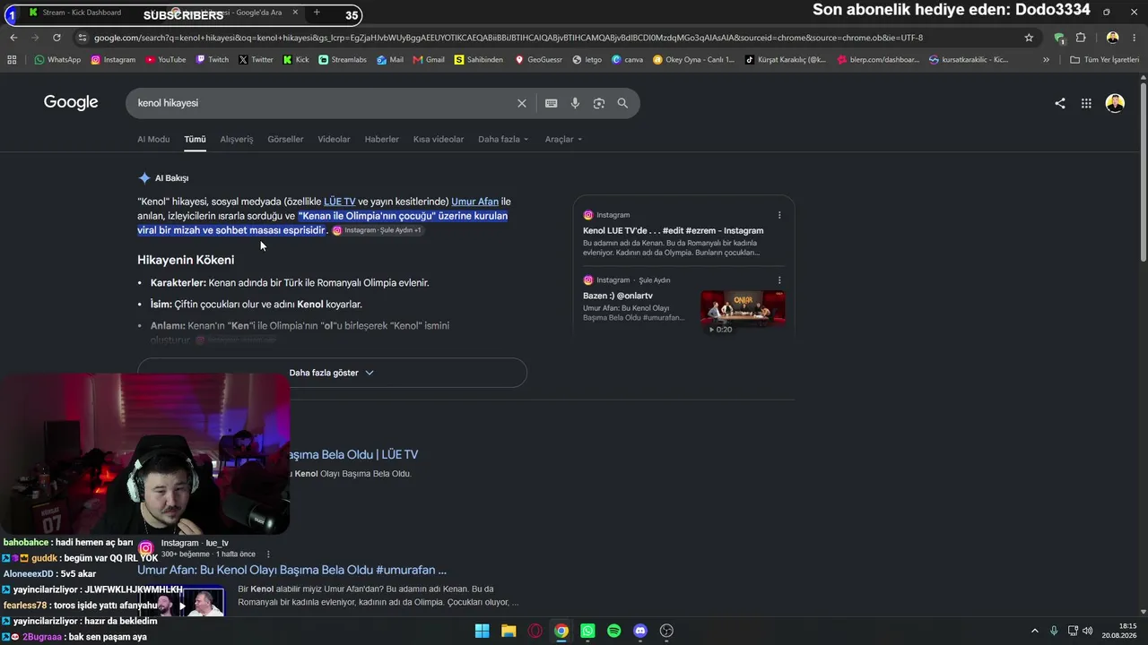Image resolution: width=1148 pixels, height=645 pixels.
Task: Search by image with Google Lens icon
Action: pyautogui.click(x=599, y=103)
